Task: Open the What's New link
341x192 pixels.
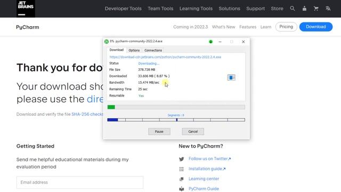Action: point(224,27)
